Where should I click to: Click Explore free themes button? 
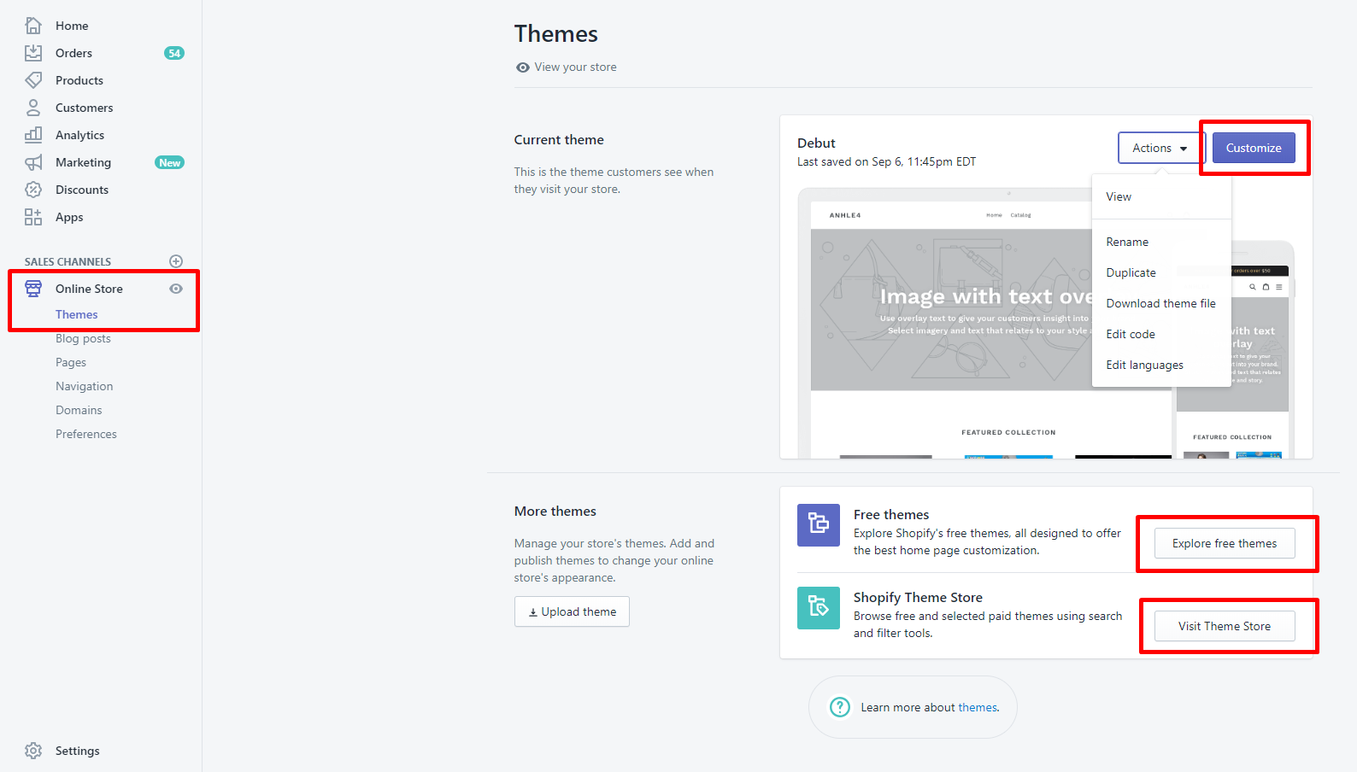point(1225,543)
